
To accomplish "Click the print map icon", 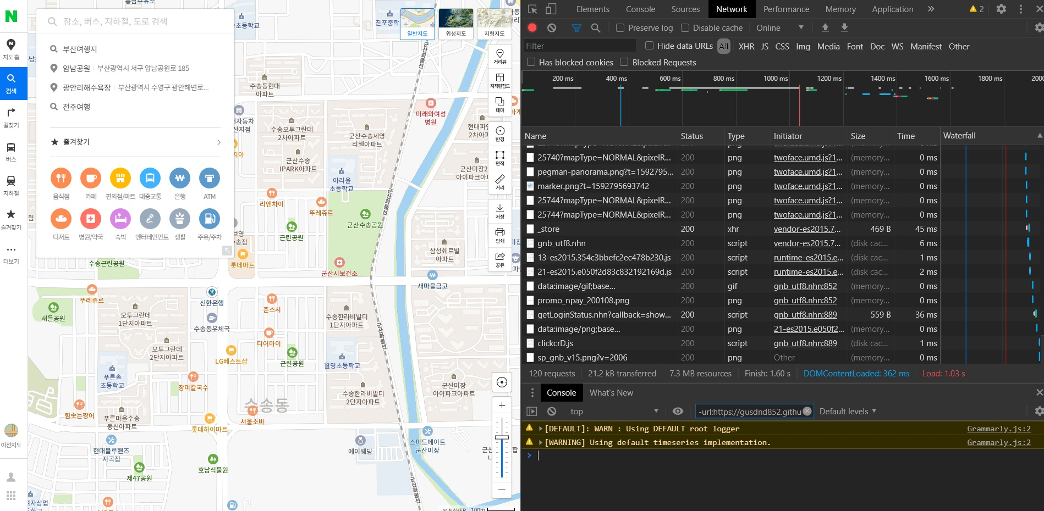I will tap(499, 235).
